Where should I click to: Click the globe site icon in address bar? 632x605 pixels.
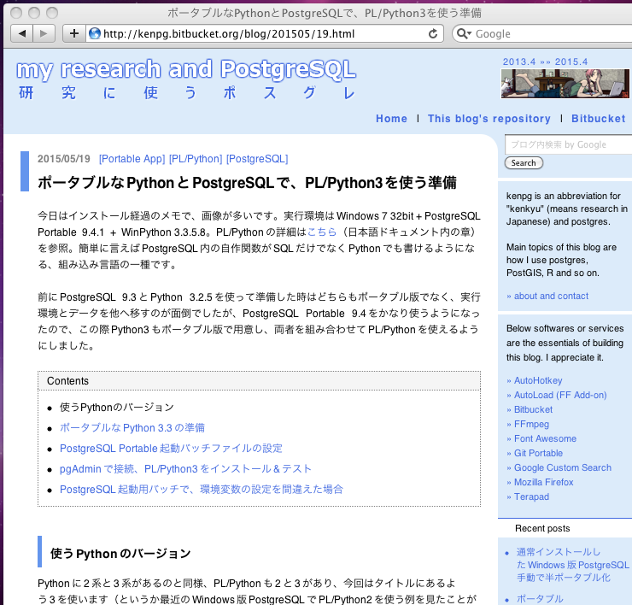(95, 33)
